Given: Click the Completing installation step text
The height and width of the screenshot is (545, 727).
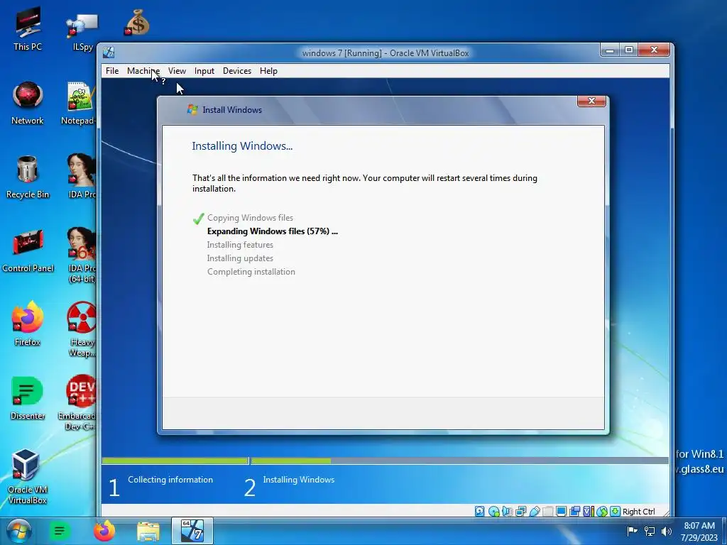Looking at the screenshot, I should (251, 272).
